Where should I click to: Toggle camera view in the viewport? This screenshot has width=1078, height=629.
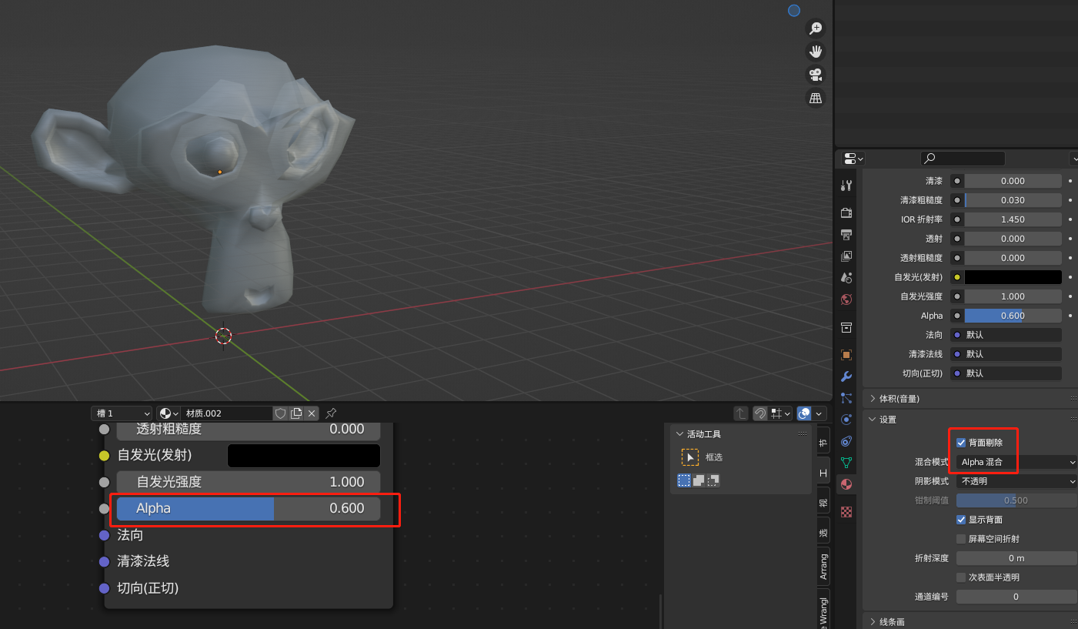(x=815, y=75)
